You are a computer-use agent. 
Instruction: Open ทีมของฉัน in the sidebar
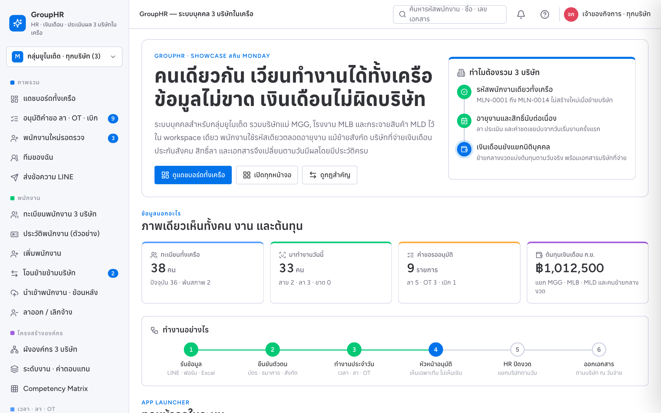coord(64,158)
